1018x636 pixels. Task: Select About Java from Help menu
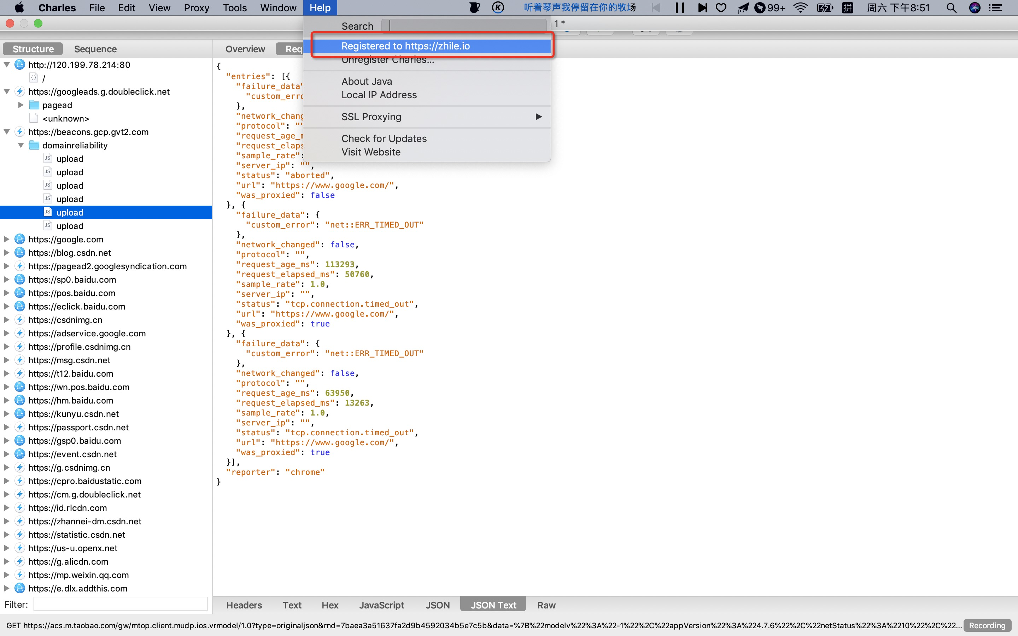[427, 81]
